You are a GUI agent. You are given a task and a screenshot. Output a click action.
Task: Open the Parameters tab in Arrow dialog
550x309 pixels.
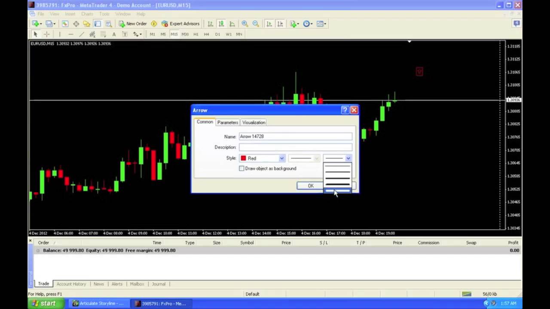click(227, 122)
